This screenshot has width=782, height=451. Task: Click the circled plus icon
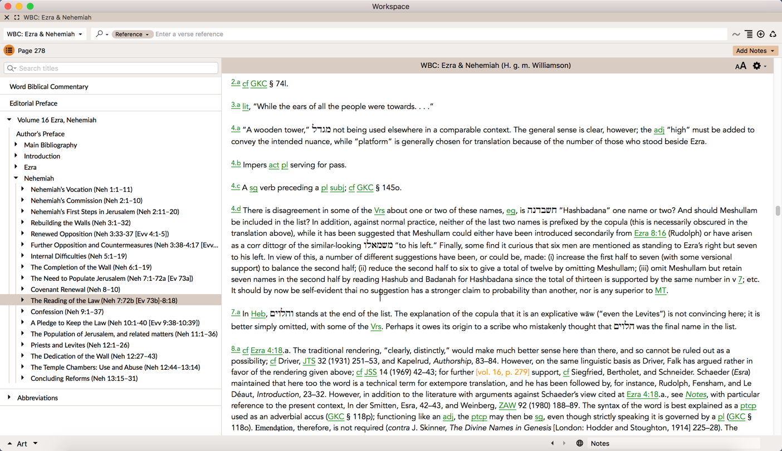pyautogui.click(x=761, y=34)
